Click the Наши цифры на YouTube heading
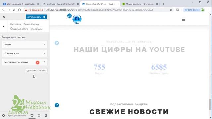This screenshot has width=212, height=119. (129, 49)
